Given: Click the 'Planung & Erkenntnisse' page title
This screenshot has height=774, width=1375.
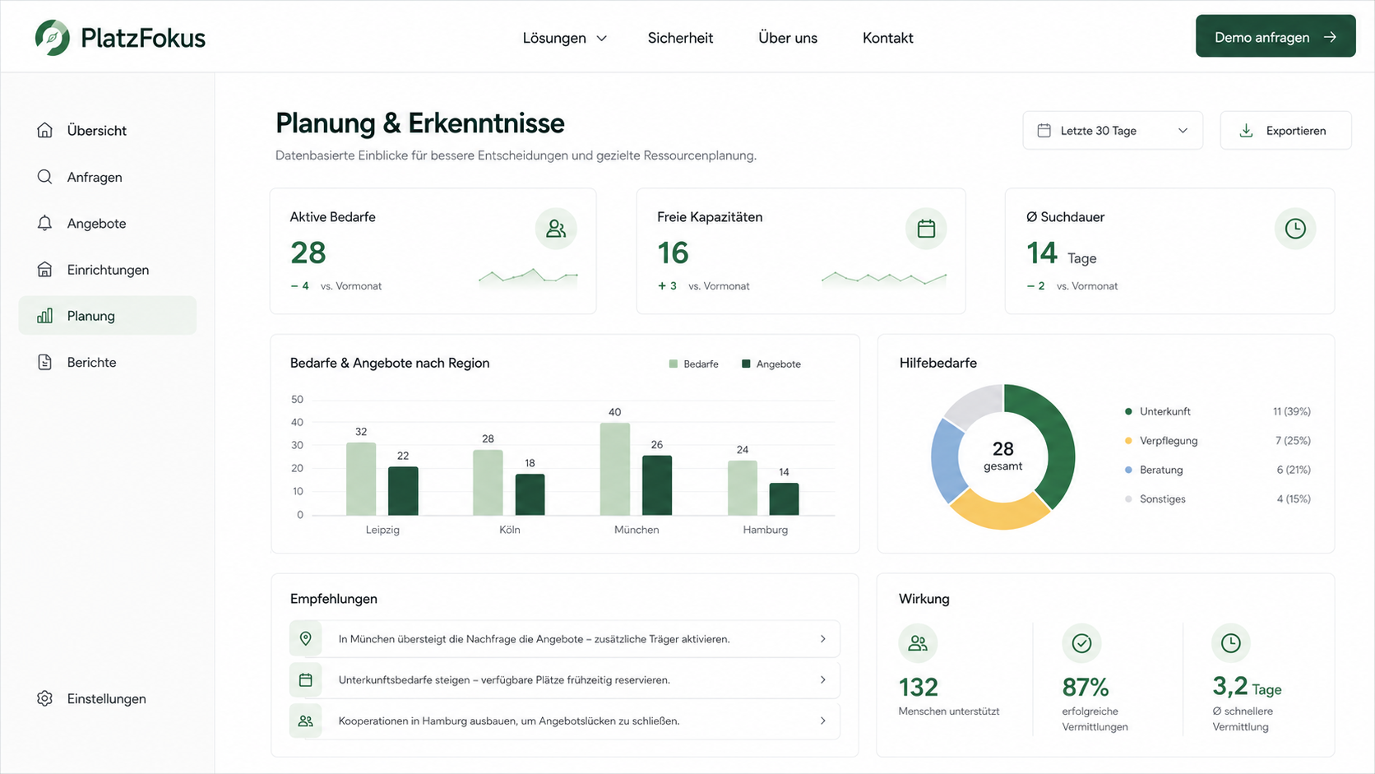Looking at the screenshot, I should tap(420, 123).
